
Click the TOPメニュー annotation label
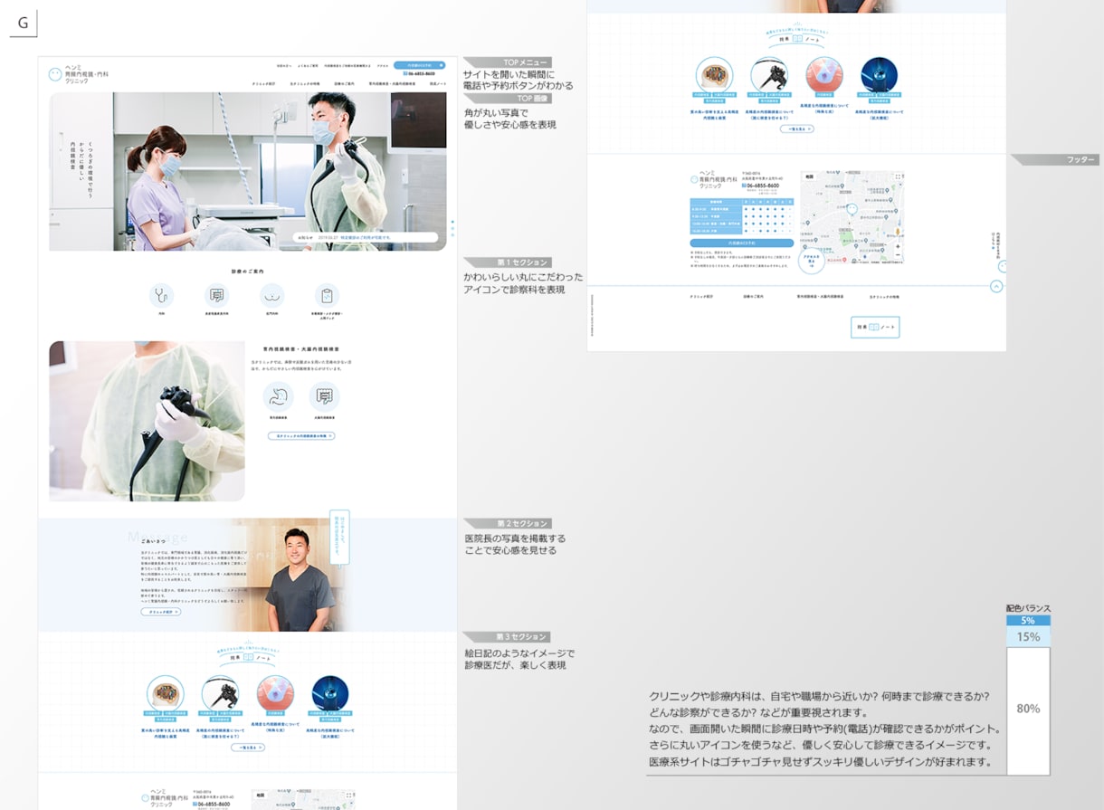(508, 62)
